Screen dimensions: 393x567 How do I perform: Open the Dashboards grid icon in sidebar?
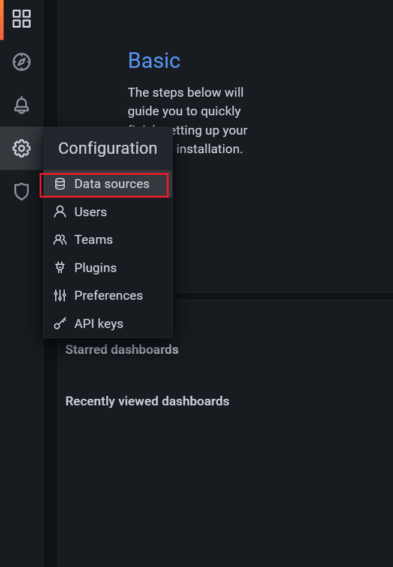click(22, 19)
